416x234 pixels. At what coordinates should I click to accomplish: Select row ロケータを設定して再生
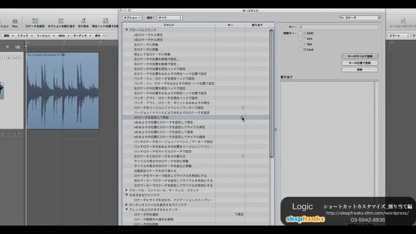click(196, 117)
